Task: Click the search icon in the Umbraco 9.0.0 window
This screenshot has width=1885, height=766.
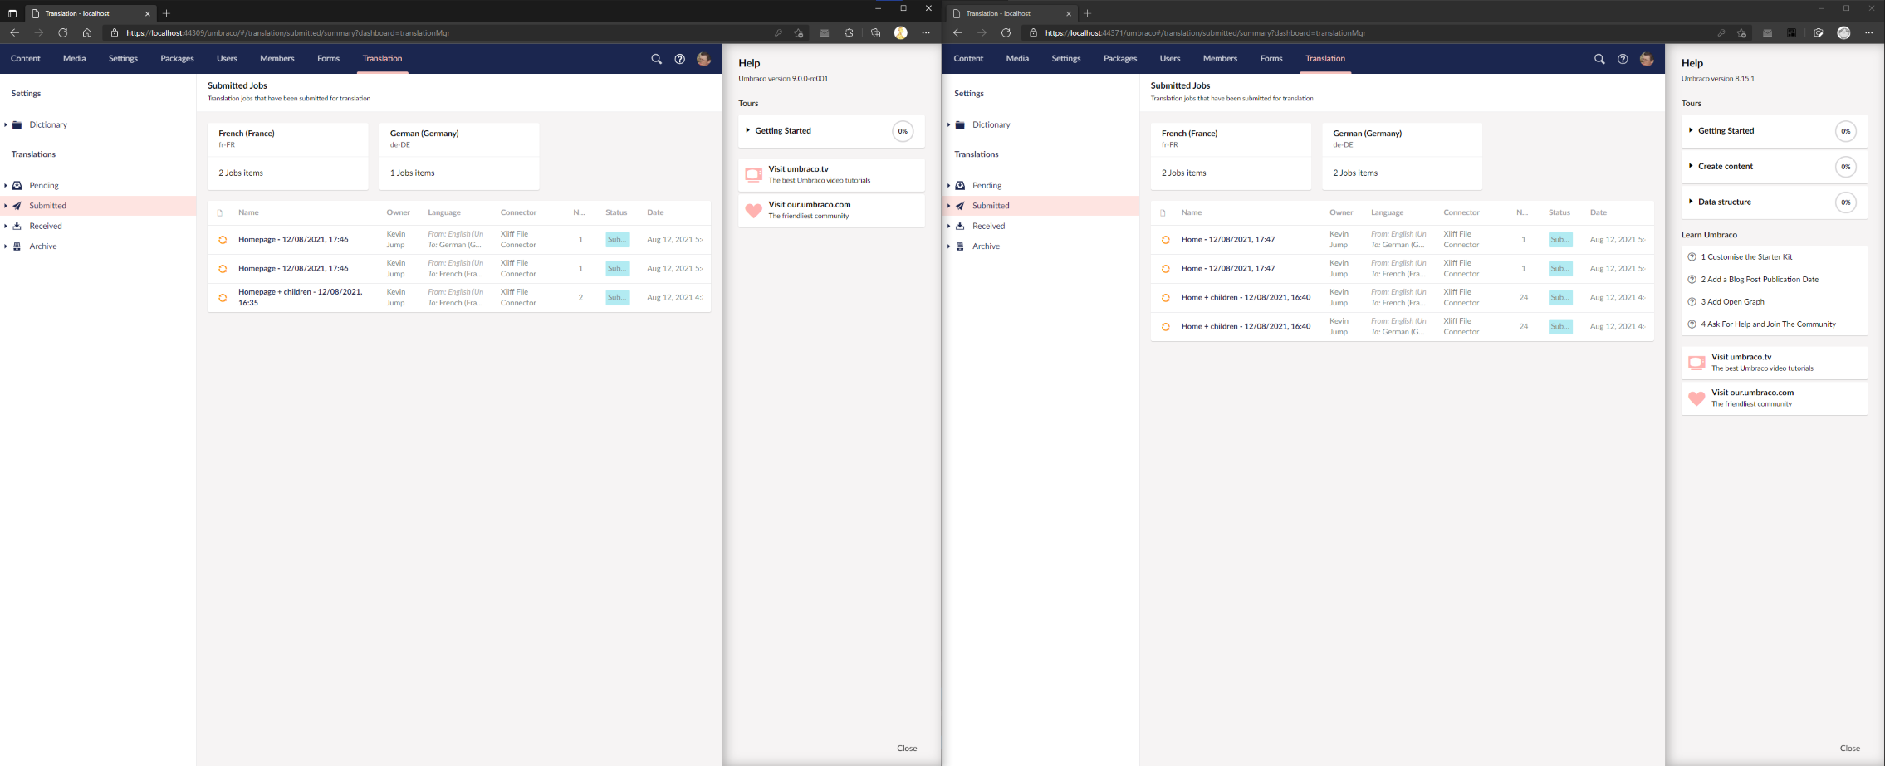Action: tap(656, 59)
